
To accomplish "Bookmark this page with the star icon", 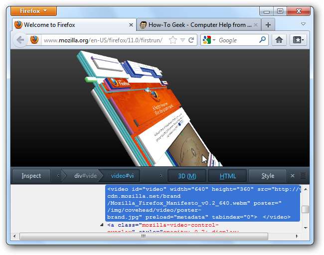I will 173,40.
